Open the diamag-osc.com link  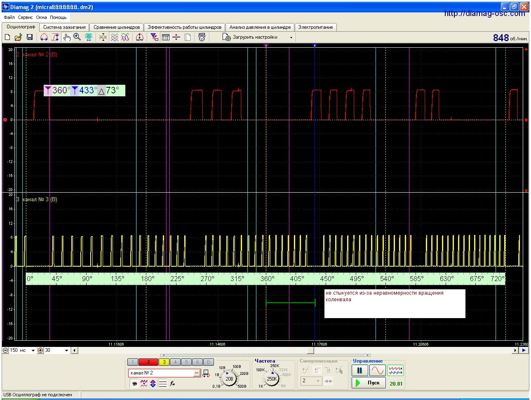click(x=485, y=14)
